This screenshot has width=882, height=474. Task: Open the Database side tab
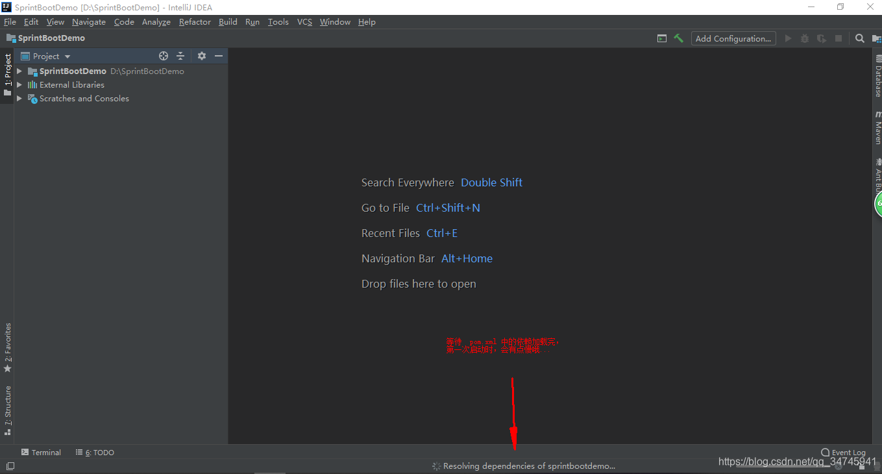coord(877,75)
